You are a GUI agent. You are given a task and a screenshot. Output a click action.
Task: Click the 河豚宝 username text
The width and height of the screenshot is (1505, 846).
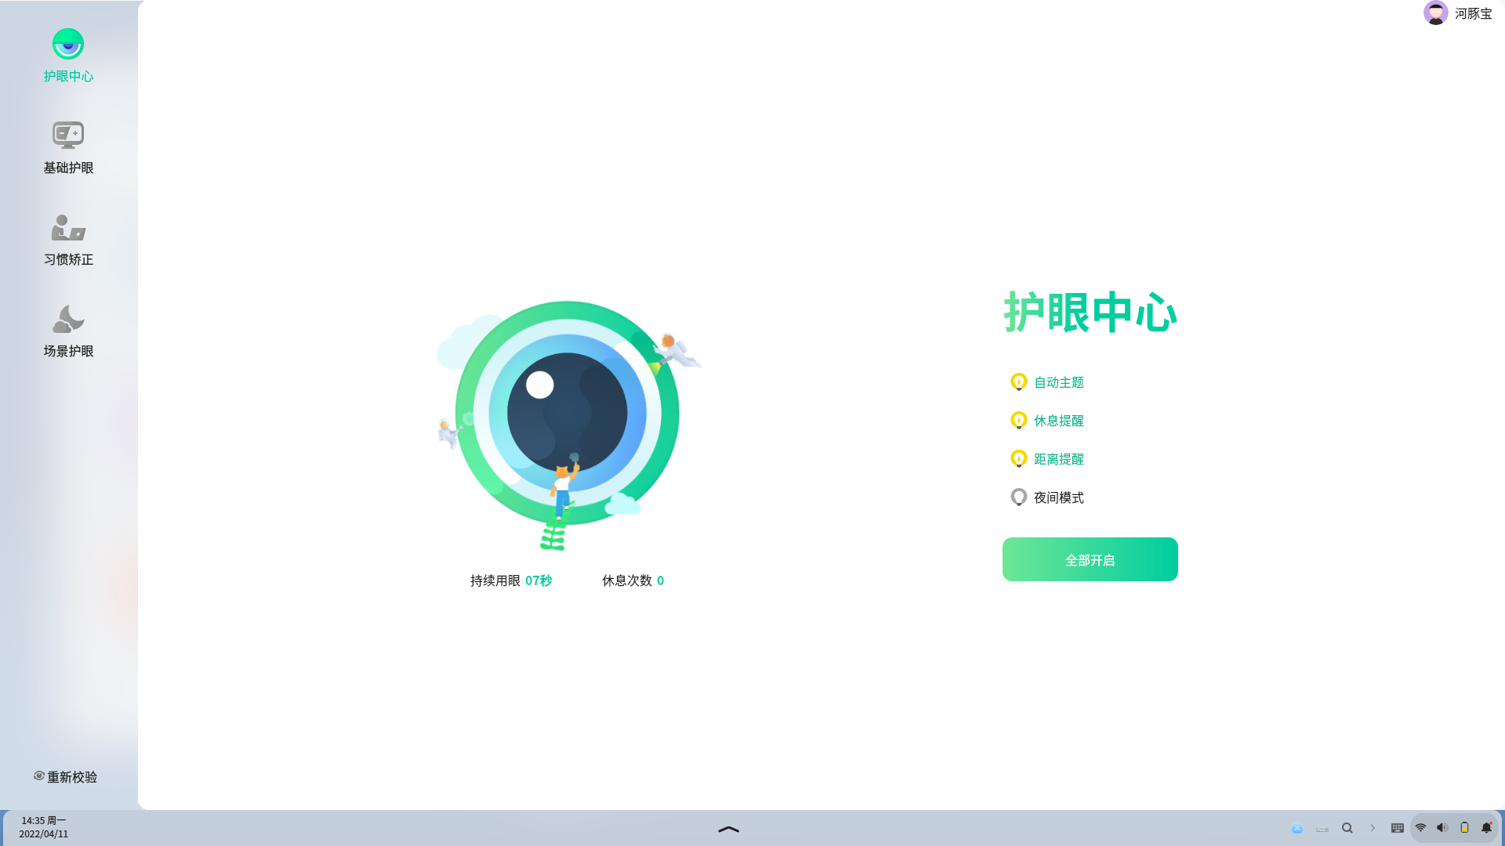[1474, 13]
